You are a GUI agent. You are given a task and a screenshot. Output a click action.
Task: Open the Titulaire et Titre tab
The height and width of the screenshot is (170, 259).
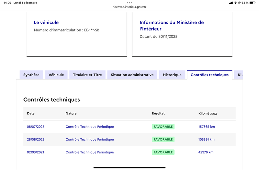coord(87,75)
